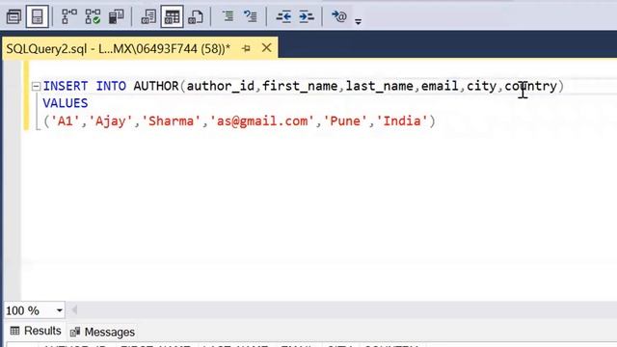Click the 'as@gmail.com' string value
Image resolution: width=617 pixels, height=347 pixels.
click(261, 121)
